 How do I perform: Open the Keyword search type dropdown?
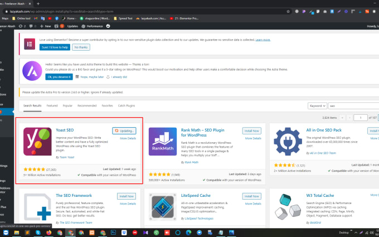tap(317, 106)
